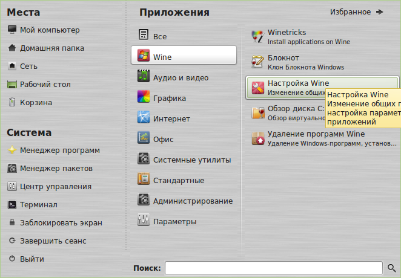Click the Менеджер пакетов icon

12,169
